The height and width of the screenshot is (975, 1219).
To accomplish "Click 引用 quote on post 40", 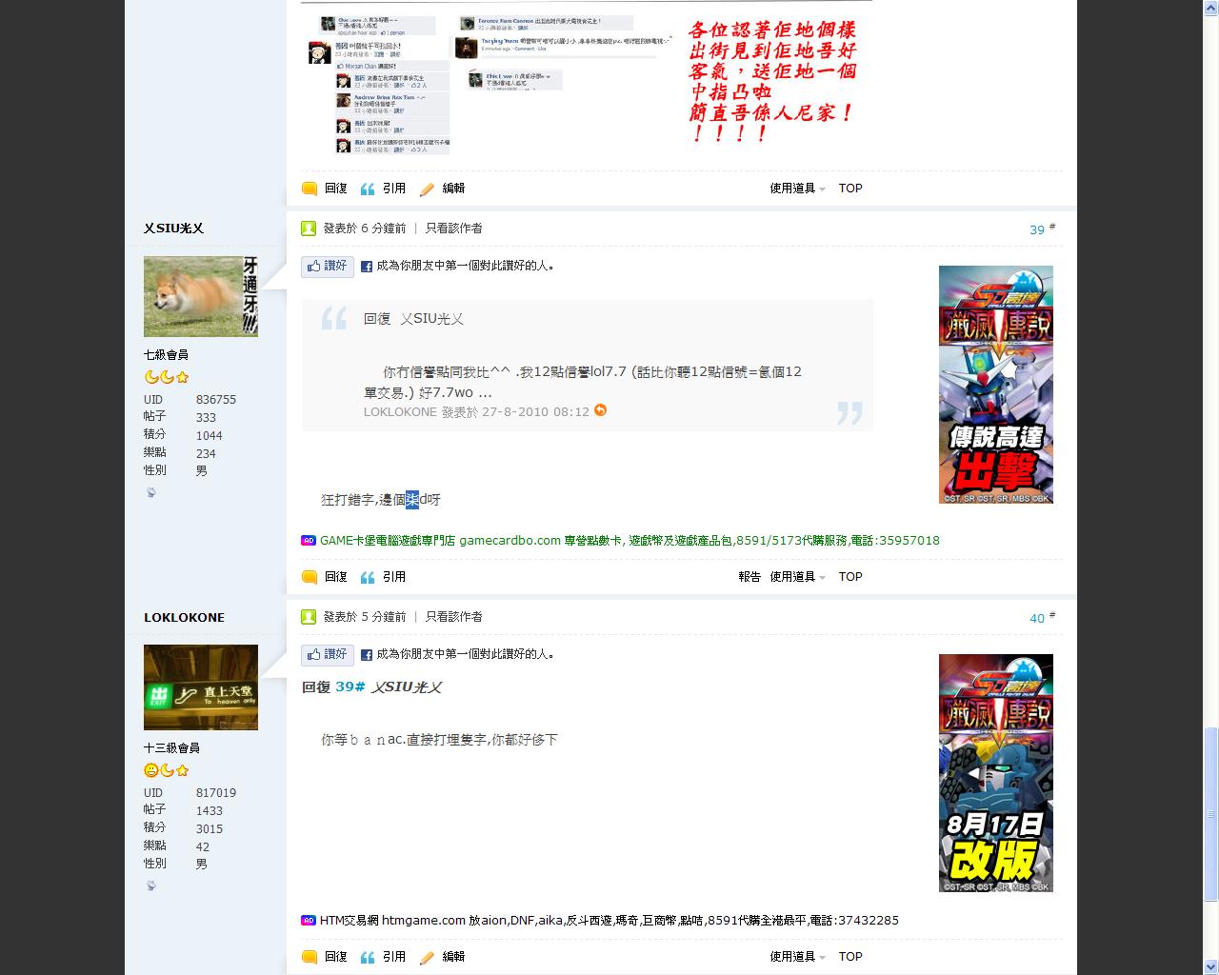I will (x=384, y=957).
